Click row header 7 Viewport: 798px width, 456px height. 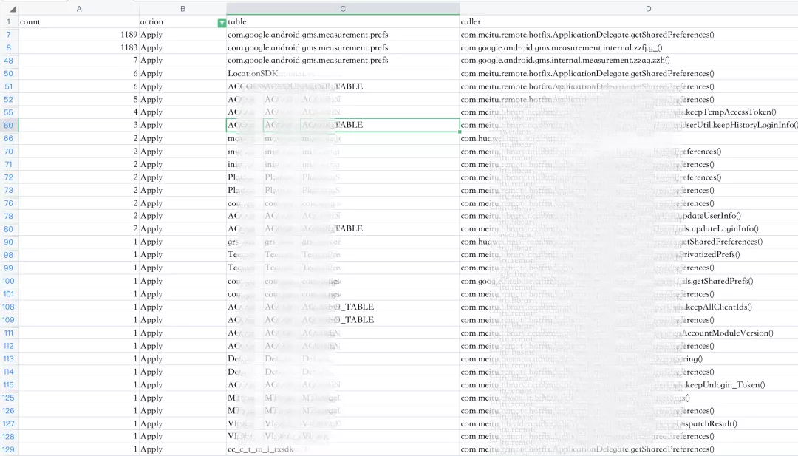click(x=8, y=35)
